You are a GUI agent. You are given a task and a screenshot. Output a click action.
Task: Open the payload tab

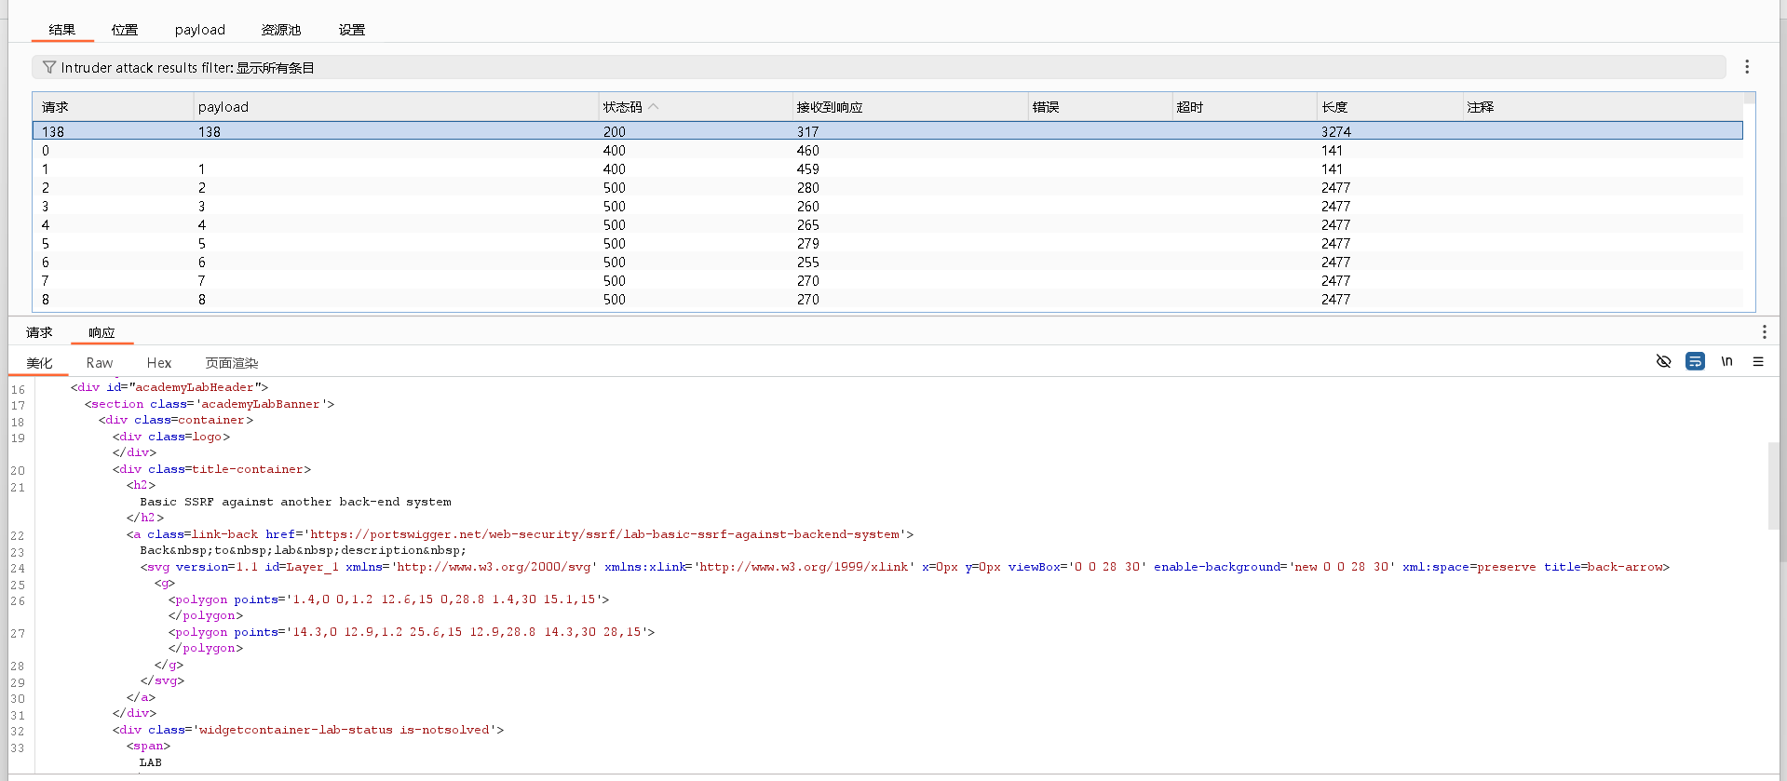click(200, 30)
